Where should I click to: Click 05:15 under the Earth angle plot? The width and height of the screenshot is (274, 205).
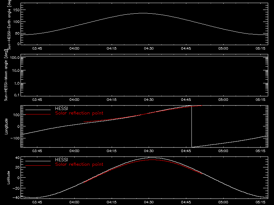point(260,49)
